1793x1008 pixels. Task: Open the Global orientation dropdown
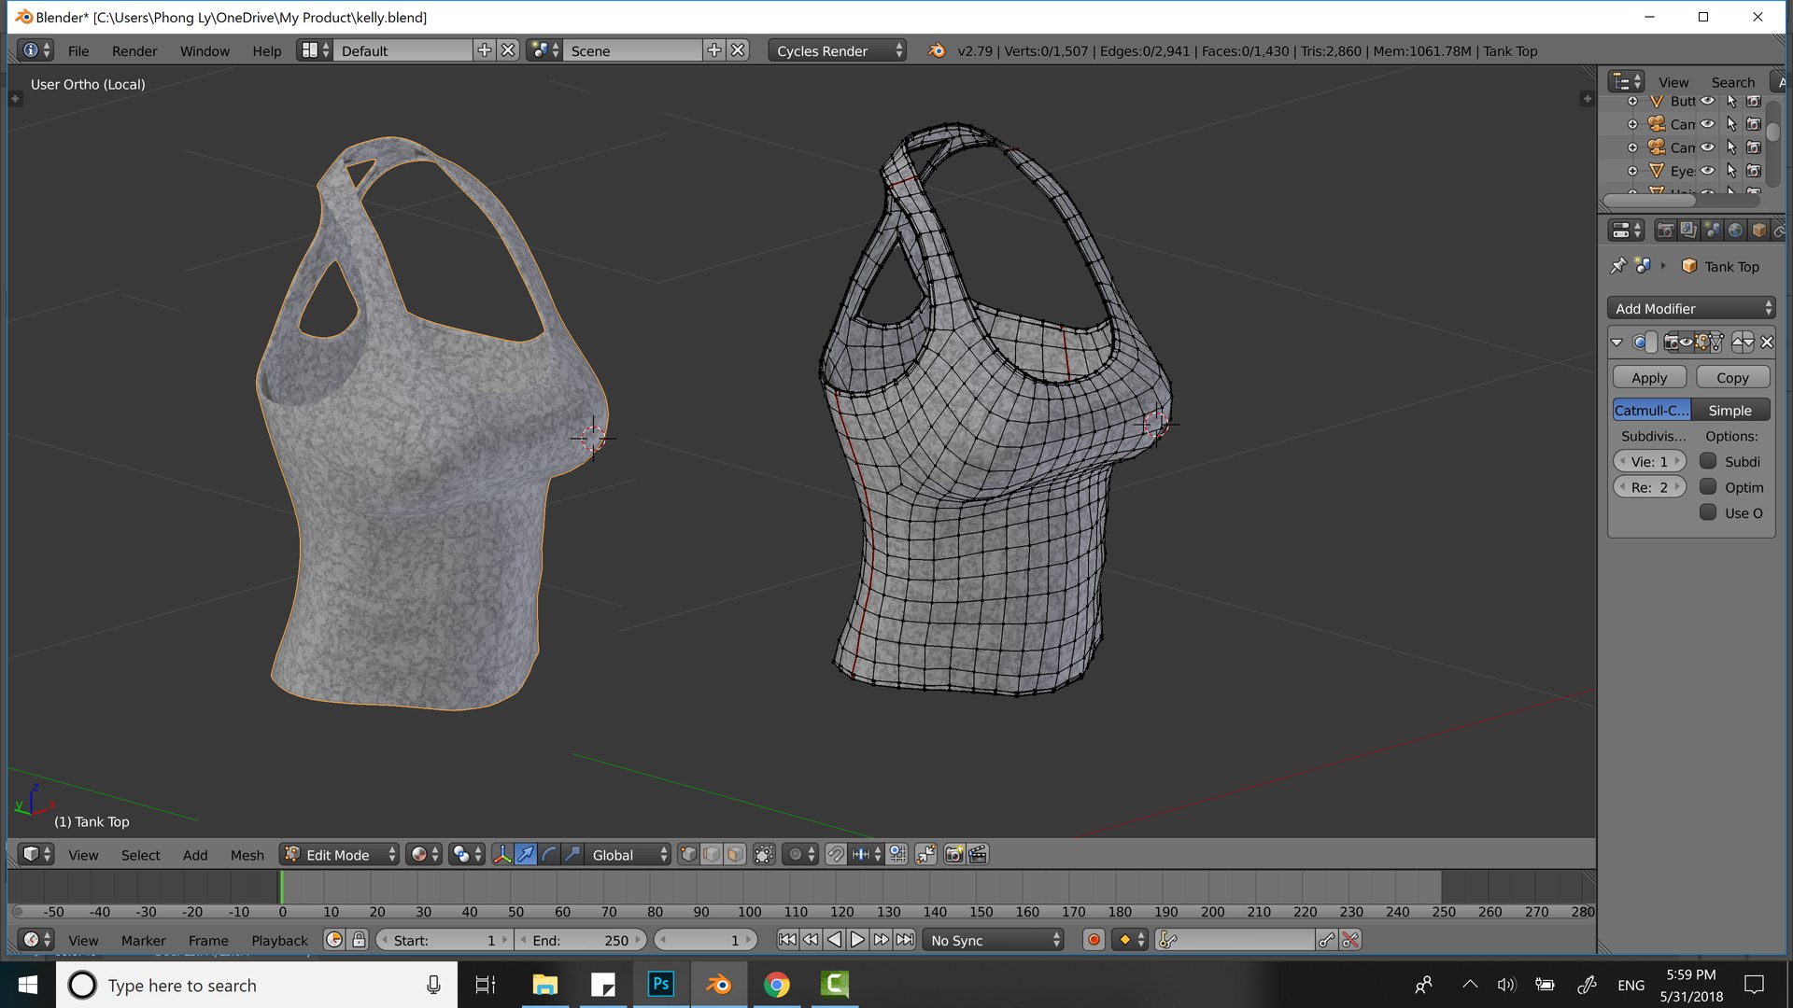coord(628,855)
